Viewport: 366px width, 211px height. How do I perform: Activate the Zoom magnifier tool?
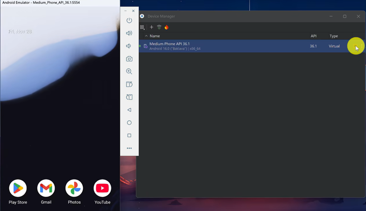(x=129, y=72)
